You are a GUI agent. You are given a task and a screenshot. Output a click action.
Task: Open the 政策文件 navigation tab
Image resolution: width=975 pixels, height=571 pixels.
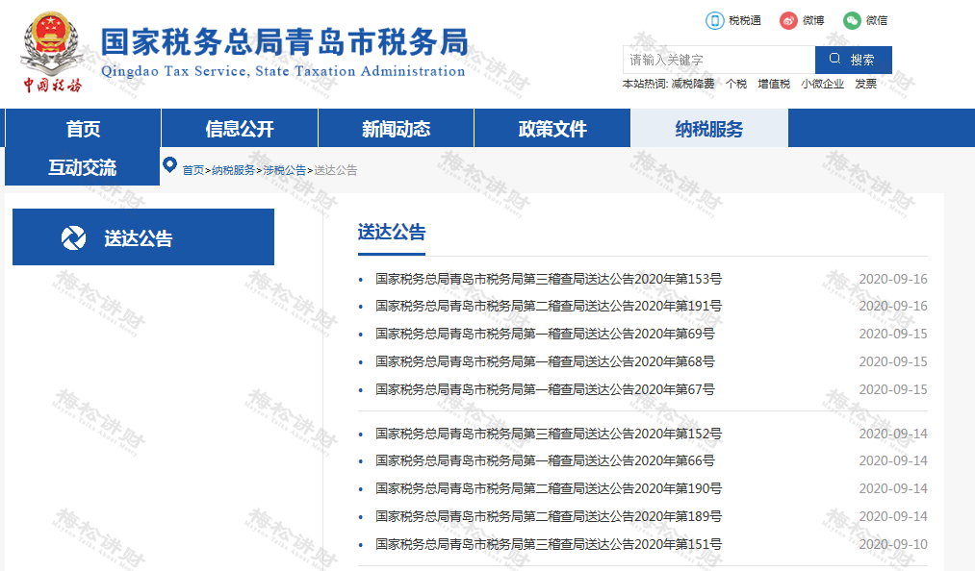(x=552, y=129)
